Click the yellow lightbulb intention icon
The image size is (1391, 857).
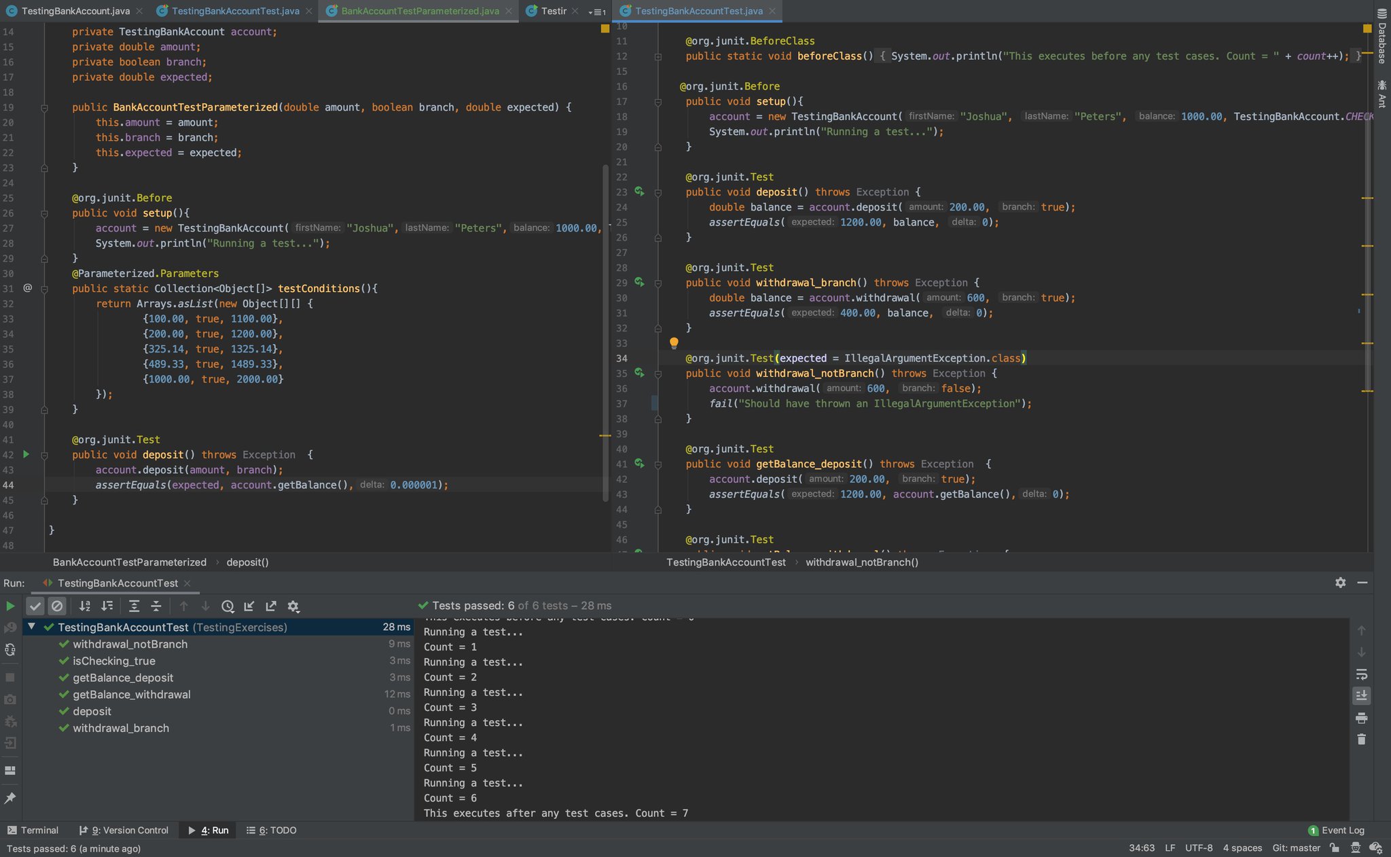coord(674,343)
